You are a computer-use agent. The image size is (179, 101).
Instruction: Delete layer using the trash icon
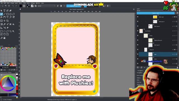click(177, 67)
